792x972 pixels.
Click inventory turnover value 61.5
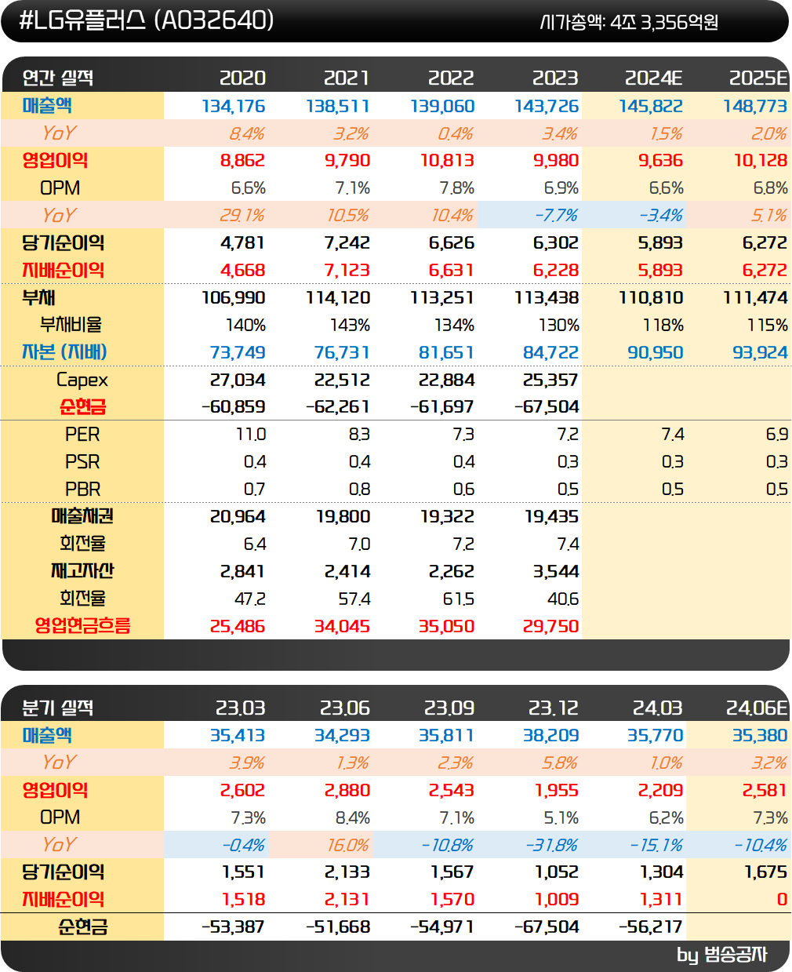(459, 599)
